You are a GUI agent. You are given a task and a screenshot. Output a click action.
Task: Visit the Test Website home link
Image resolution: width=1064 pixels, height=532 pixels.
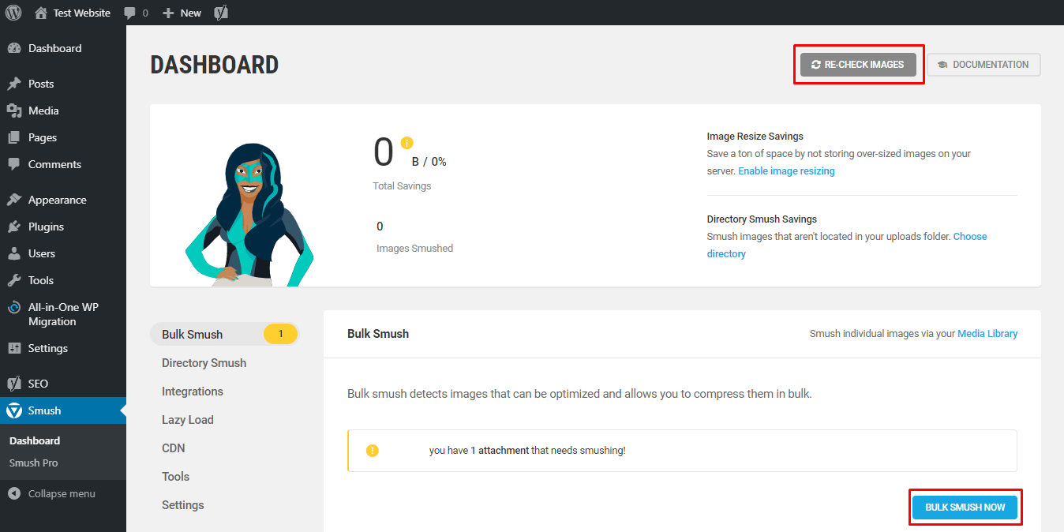coord(73,13)
